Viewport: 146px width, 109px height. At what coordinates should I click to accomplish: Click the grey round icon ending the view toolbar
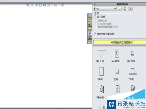pos(62,5)
